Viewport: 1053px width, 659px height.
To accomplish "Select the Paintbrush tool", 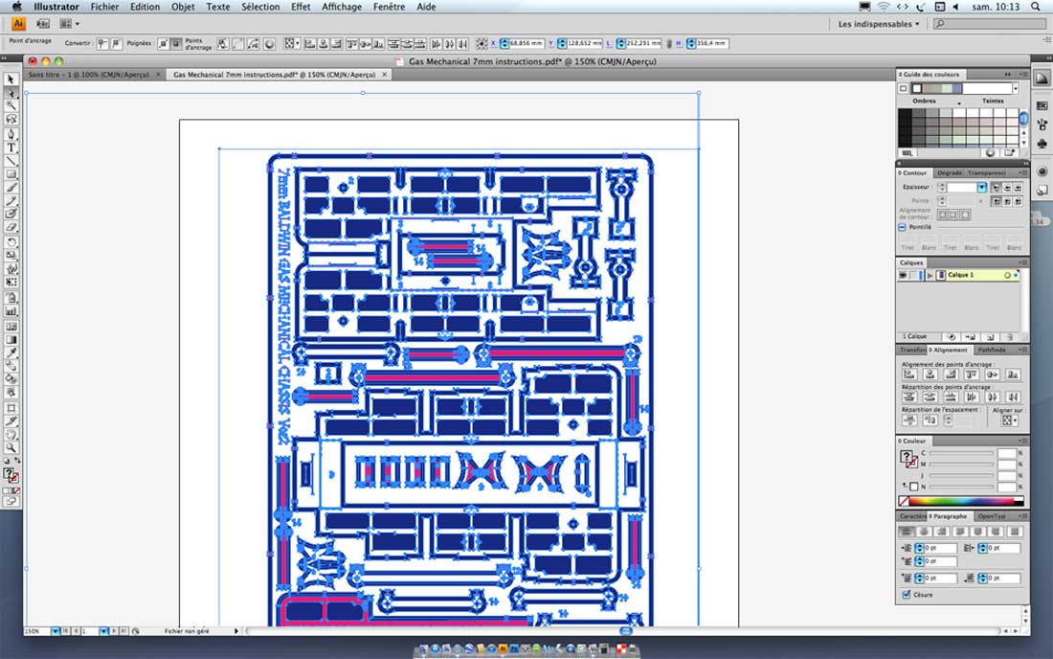I will tap(11, 188).
